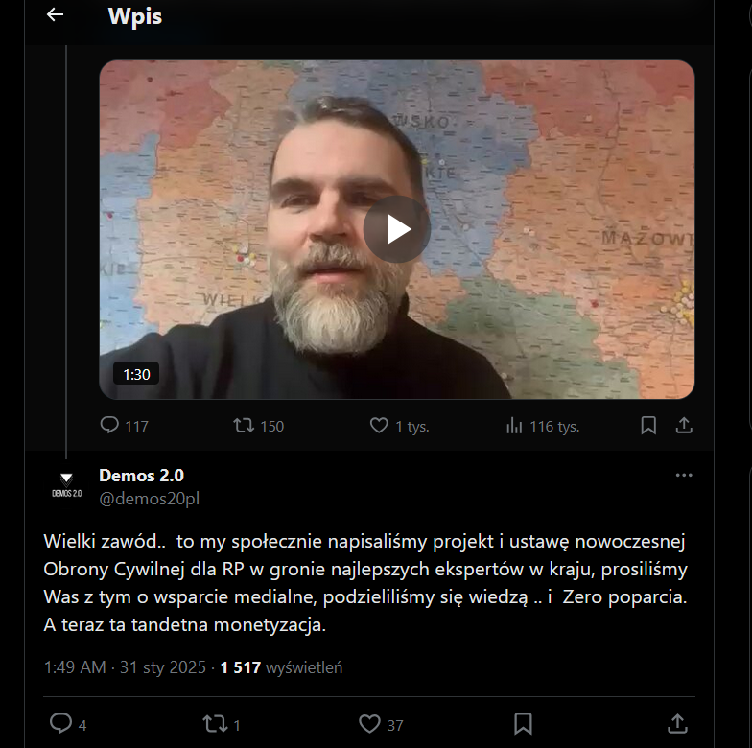Share the video post
Screen dimensions: 752x748
coord(684,425)
